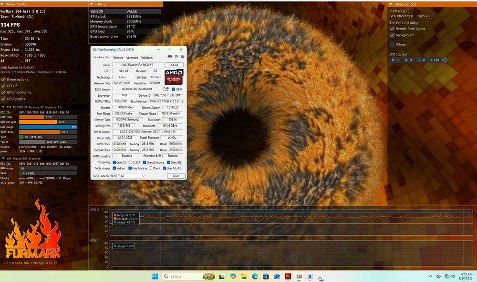The height and width of the screenshot is (282, 477).
Task: Click the fan 0 1608 RPM bar
Action: (48, 142)
